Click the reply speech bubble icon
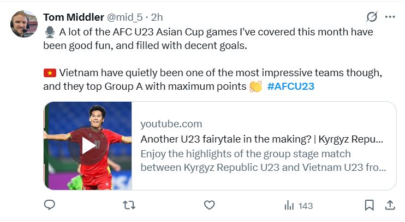Viewport: 405px width, 222px height. click(50, 205)
